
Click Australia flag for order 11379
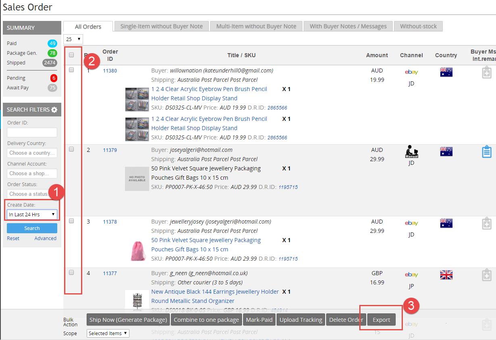tap(446, 151)
